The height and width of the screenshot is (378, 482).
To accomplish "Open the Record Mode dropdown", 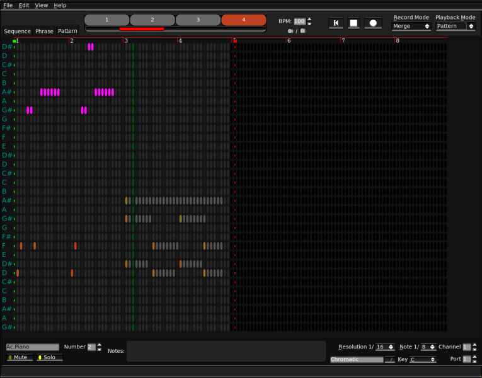I will (411, 26).
